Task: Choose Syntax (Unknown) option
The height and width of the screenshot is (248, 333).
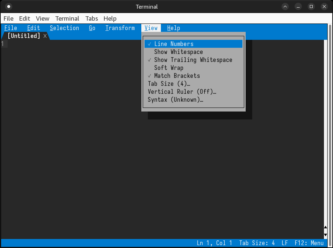Action: 175,100
